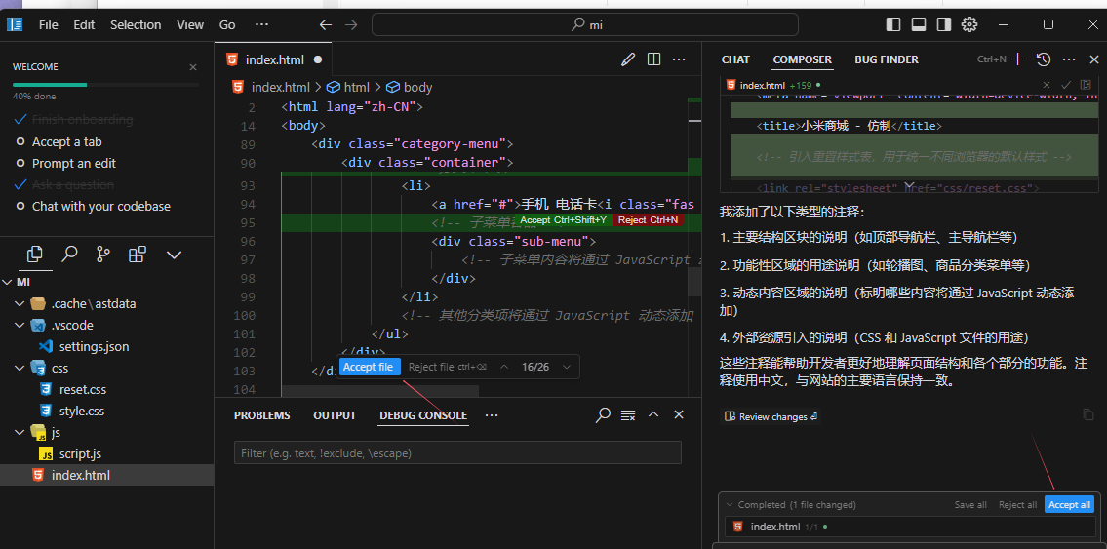Toggle the primary side bar layout button
The width and height of the screenshot is (1107, 549).
(x=893, y=24)
